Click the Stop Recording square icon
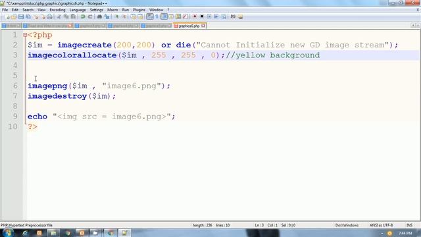Viewport: 421px width, 237px height. [x=202, y=16]
